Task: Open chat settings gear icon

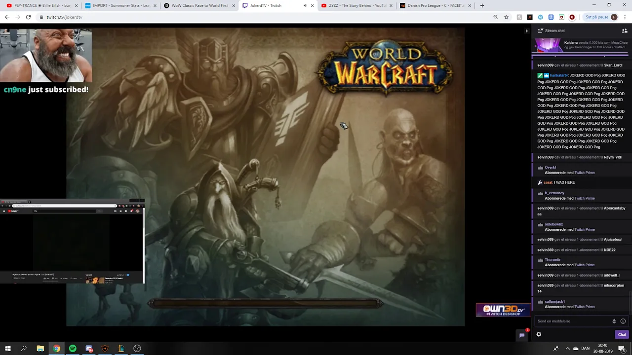Action: [539, 334]
